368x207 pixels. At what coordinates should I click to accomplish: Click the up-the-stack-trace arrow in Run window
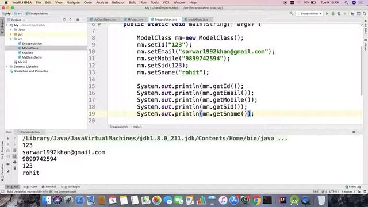point(15,139)
